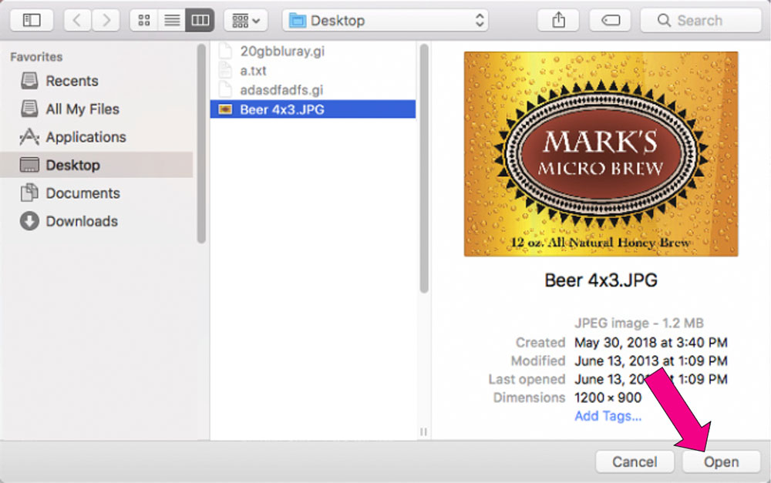Screen dimensions: 771x483
Task: Go back with the left chevron button
Action: (x=77, y=20)
